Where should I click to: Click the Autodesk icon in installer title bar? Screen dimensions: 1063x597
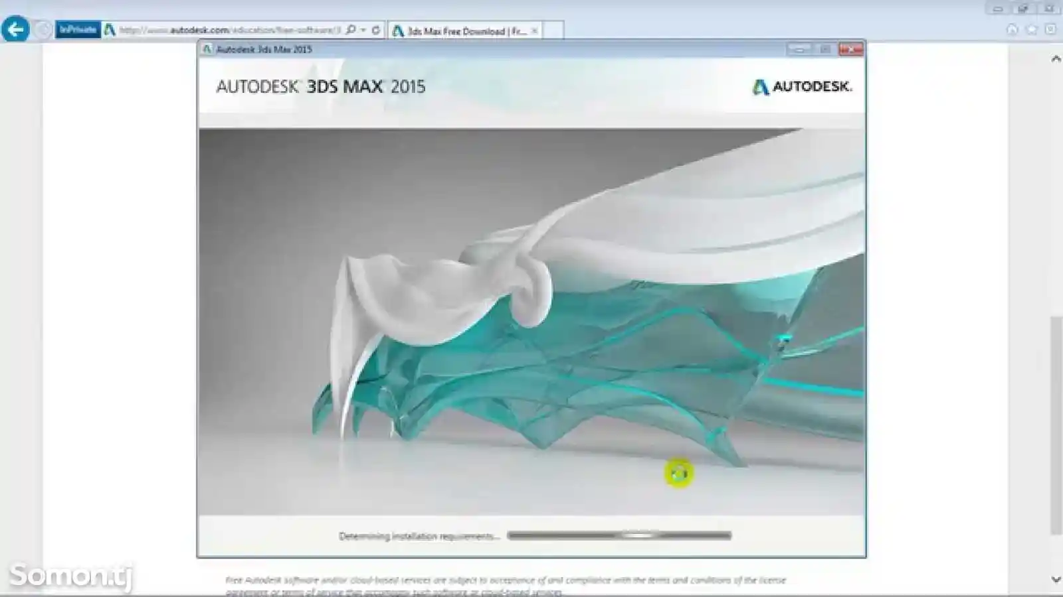(207, 49)
